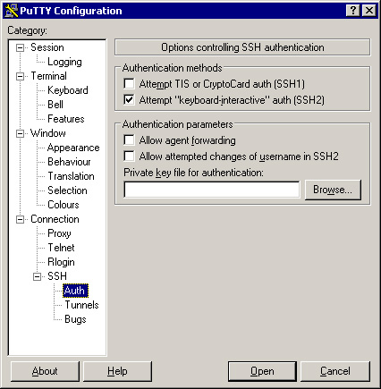
Task: Browse for a private key file
Action: click(333, 190)
